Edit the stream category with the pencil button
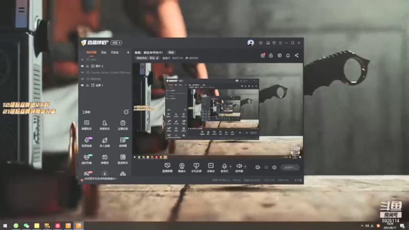This screenshot has width=409, height=230. (x=157, y=58)
